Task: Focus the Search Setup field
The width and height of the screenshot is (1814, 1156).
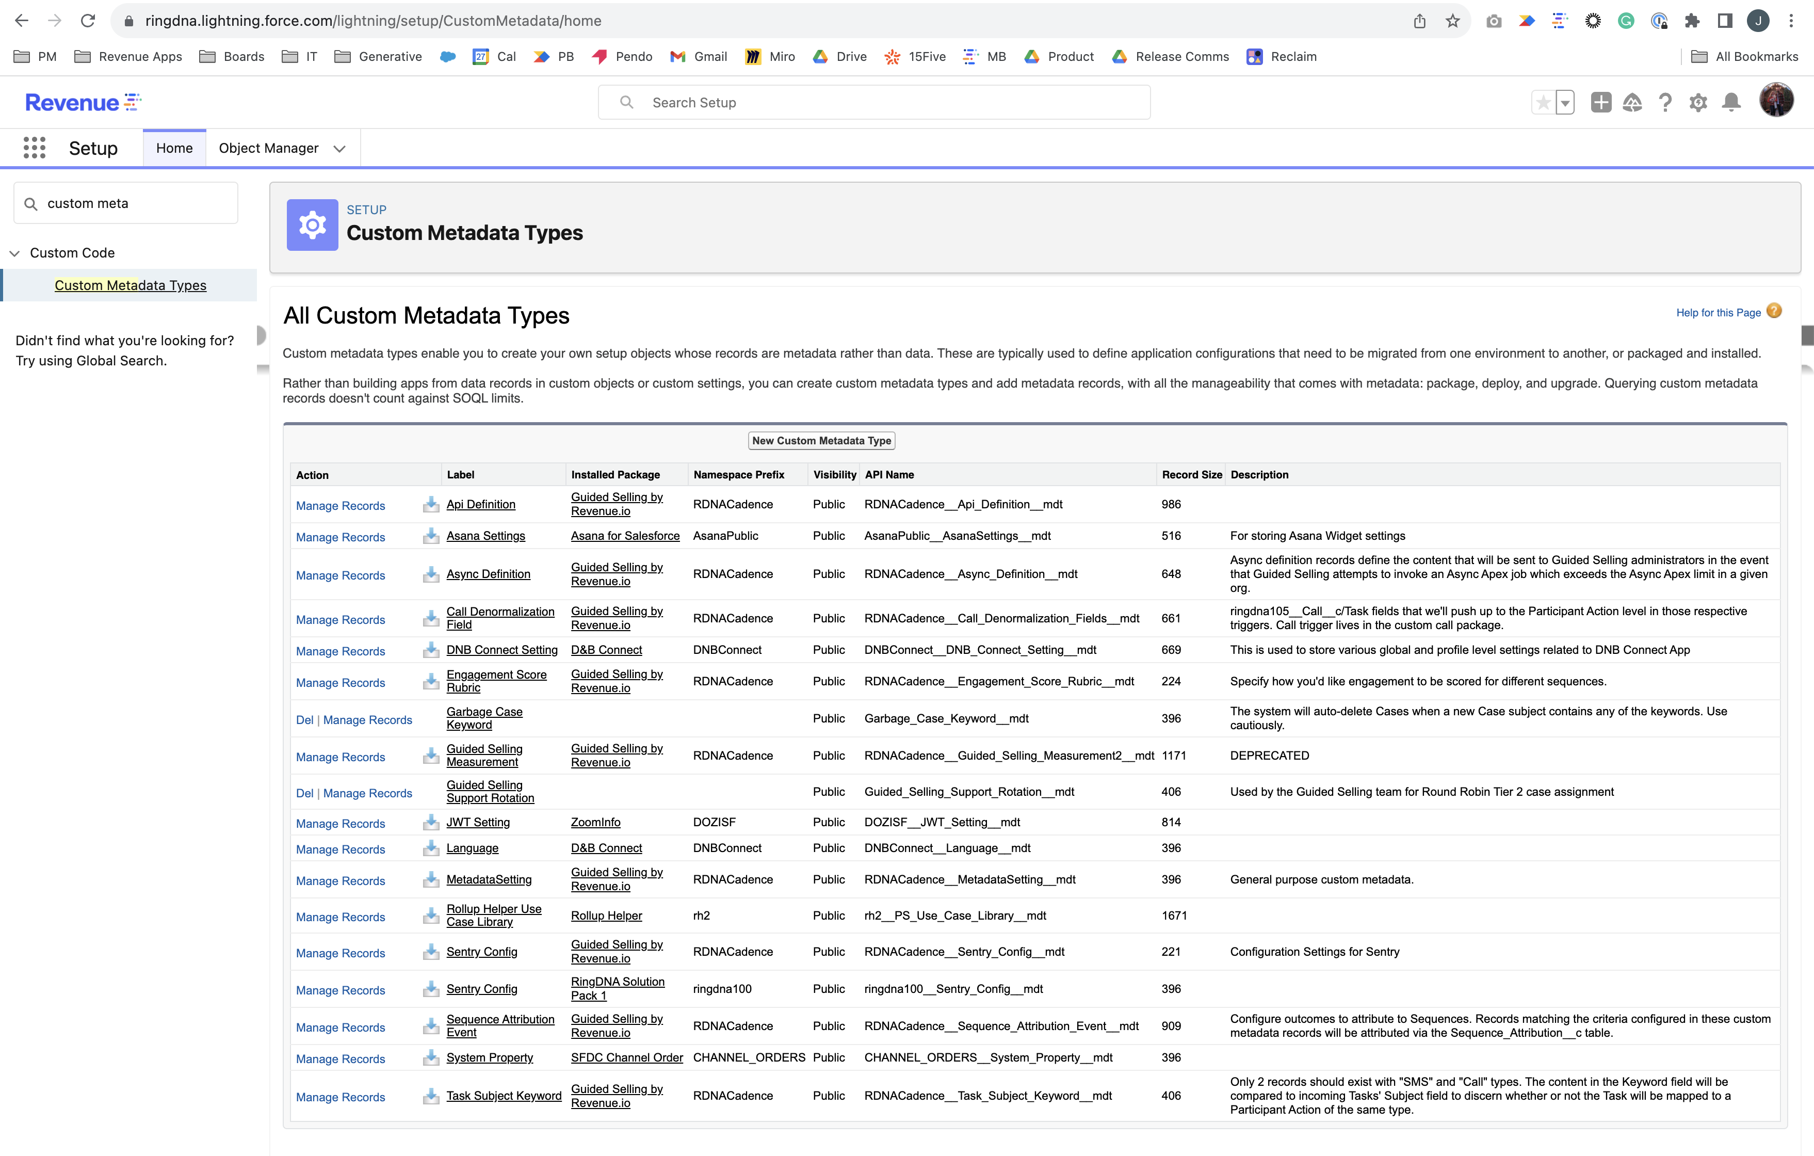Action: pyautogui.click(x=874, y=103)
